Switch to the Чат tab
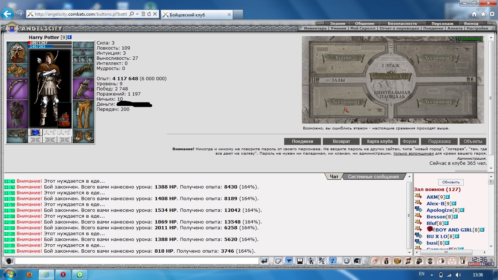 (x=334, y=176)
